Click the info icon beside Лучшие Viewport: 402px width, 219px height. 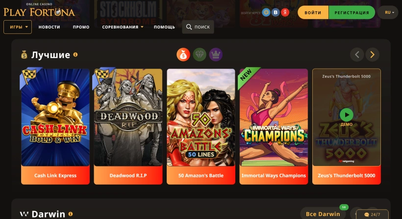(x=75, y=55)
